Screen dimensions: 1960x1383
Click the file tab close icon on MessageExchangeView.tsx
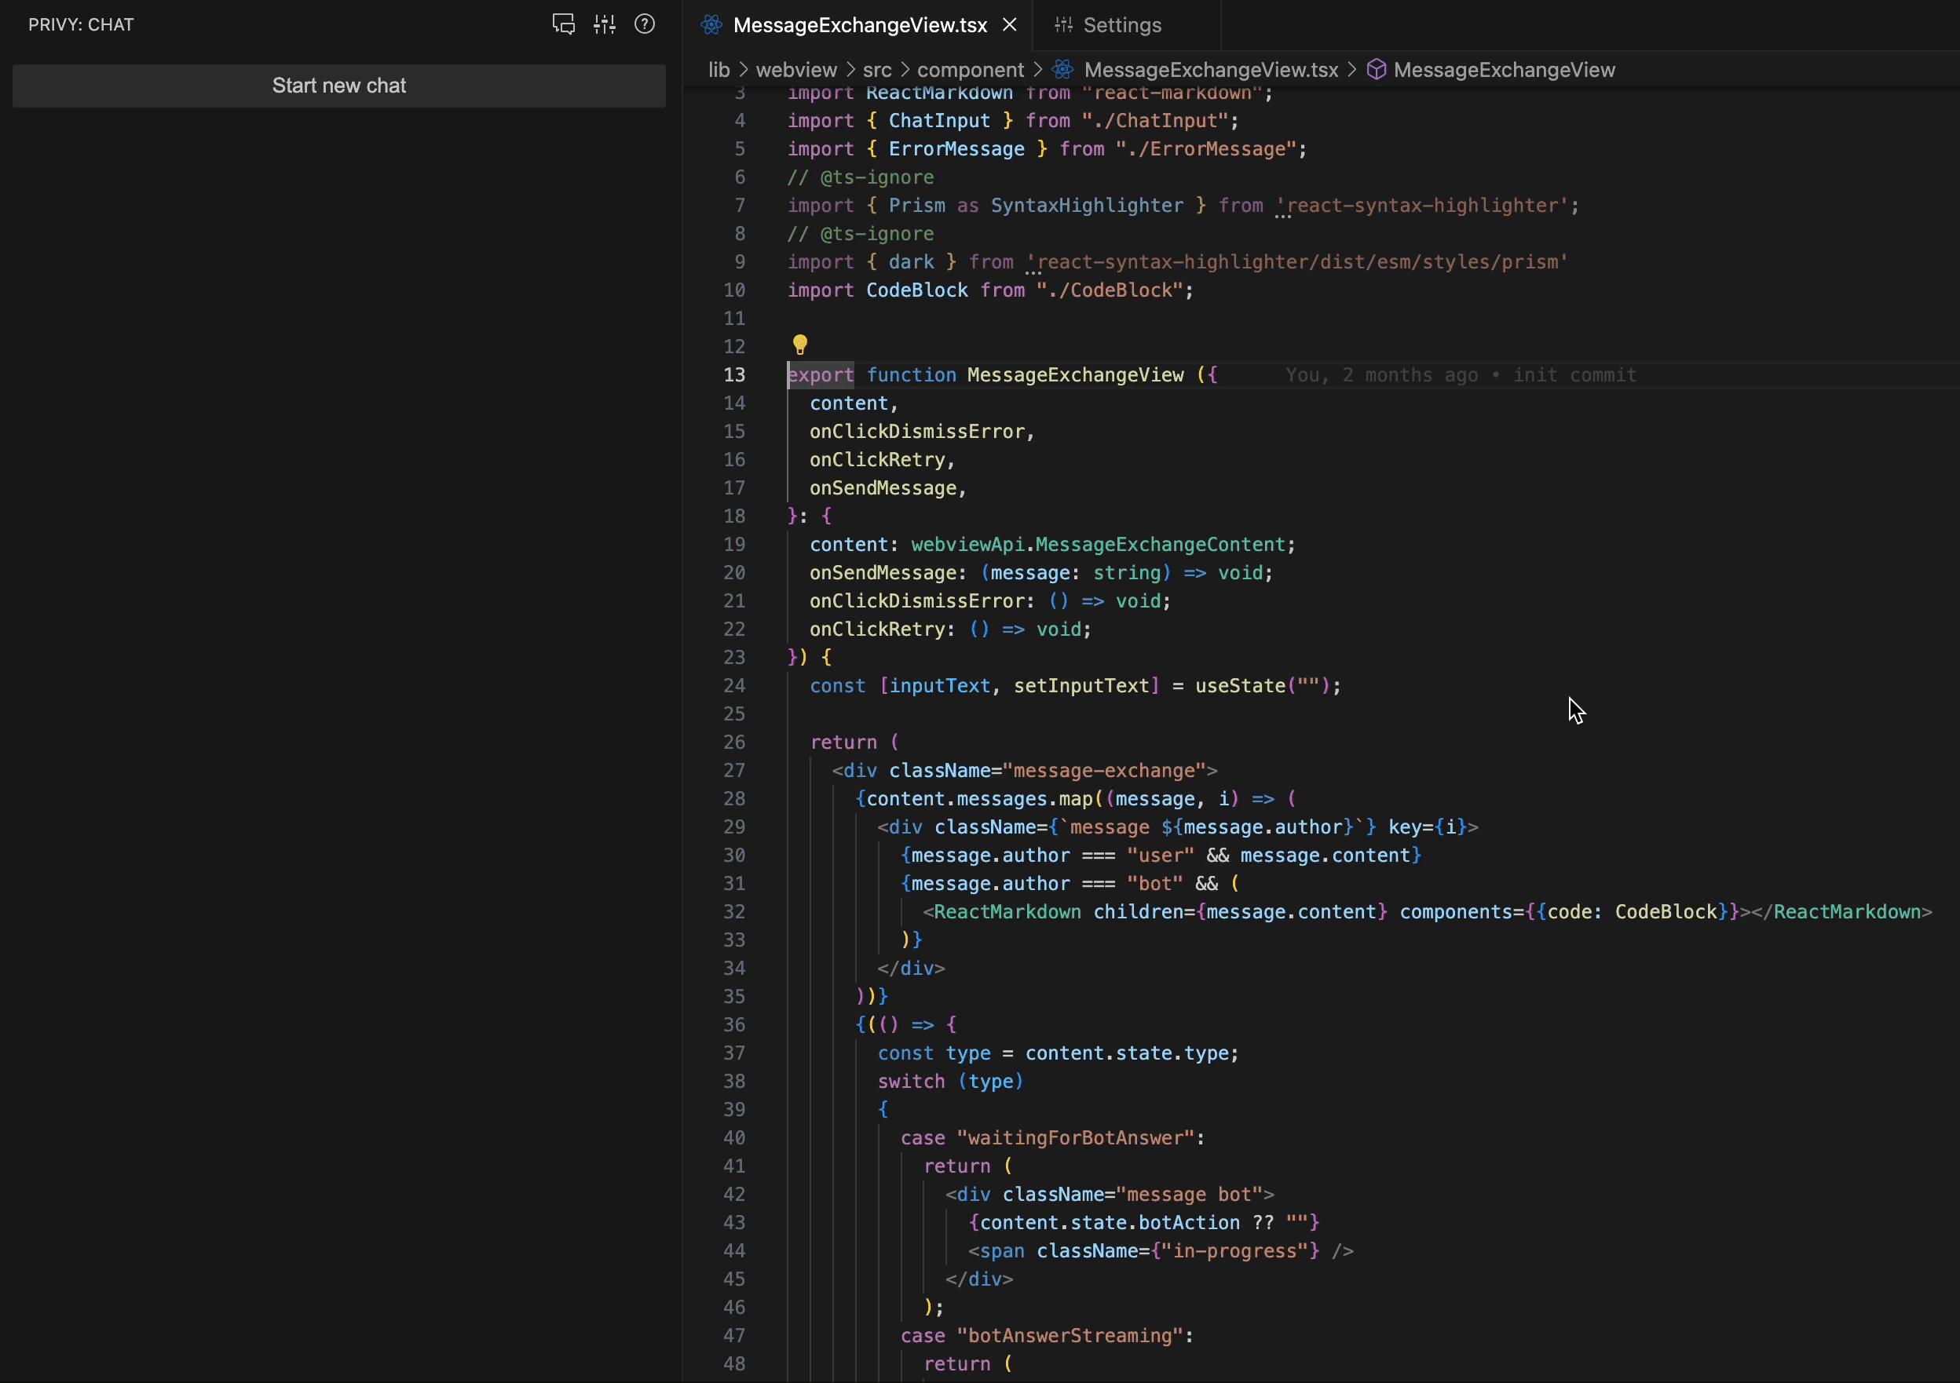(1009, 24)
